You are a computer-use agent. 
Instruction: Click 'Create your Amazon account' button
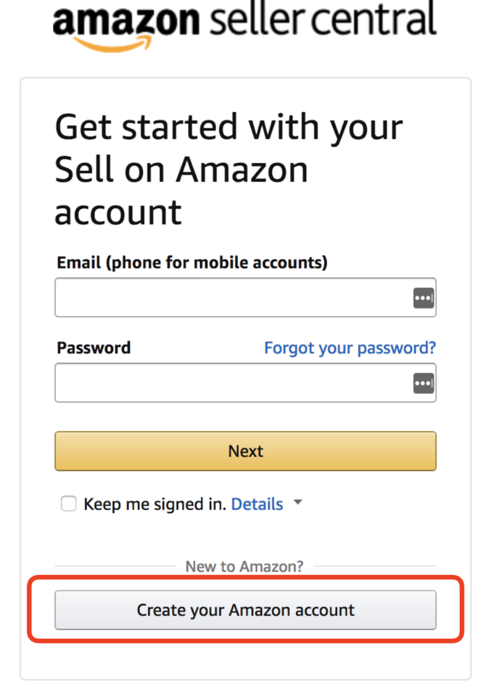click(246, 610)
